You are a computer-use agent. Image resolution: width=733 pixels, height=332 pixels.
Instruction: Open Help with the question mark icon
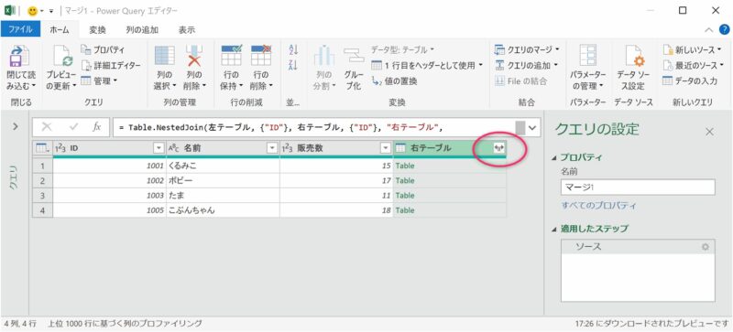(724, 29)
